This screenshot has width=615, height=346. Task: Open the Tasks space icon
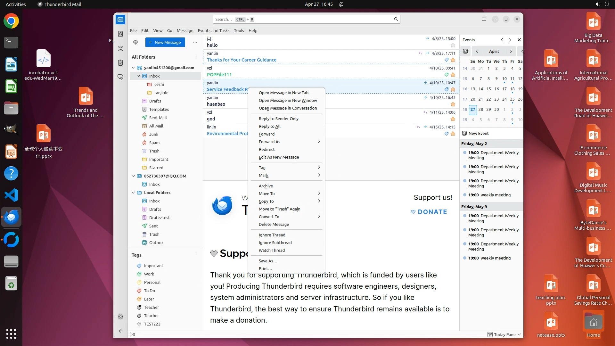(x=120, y=63)
